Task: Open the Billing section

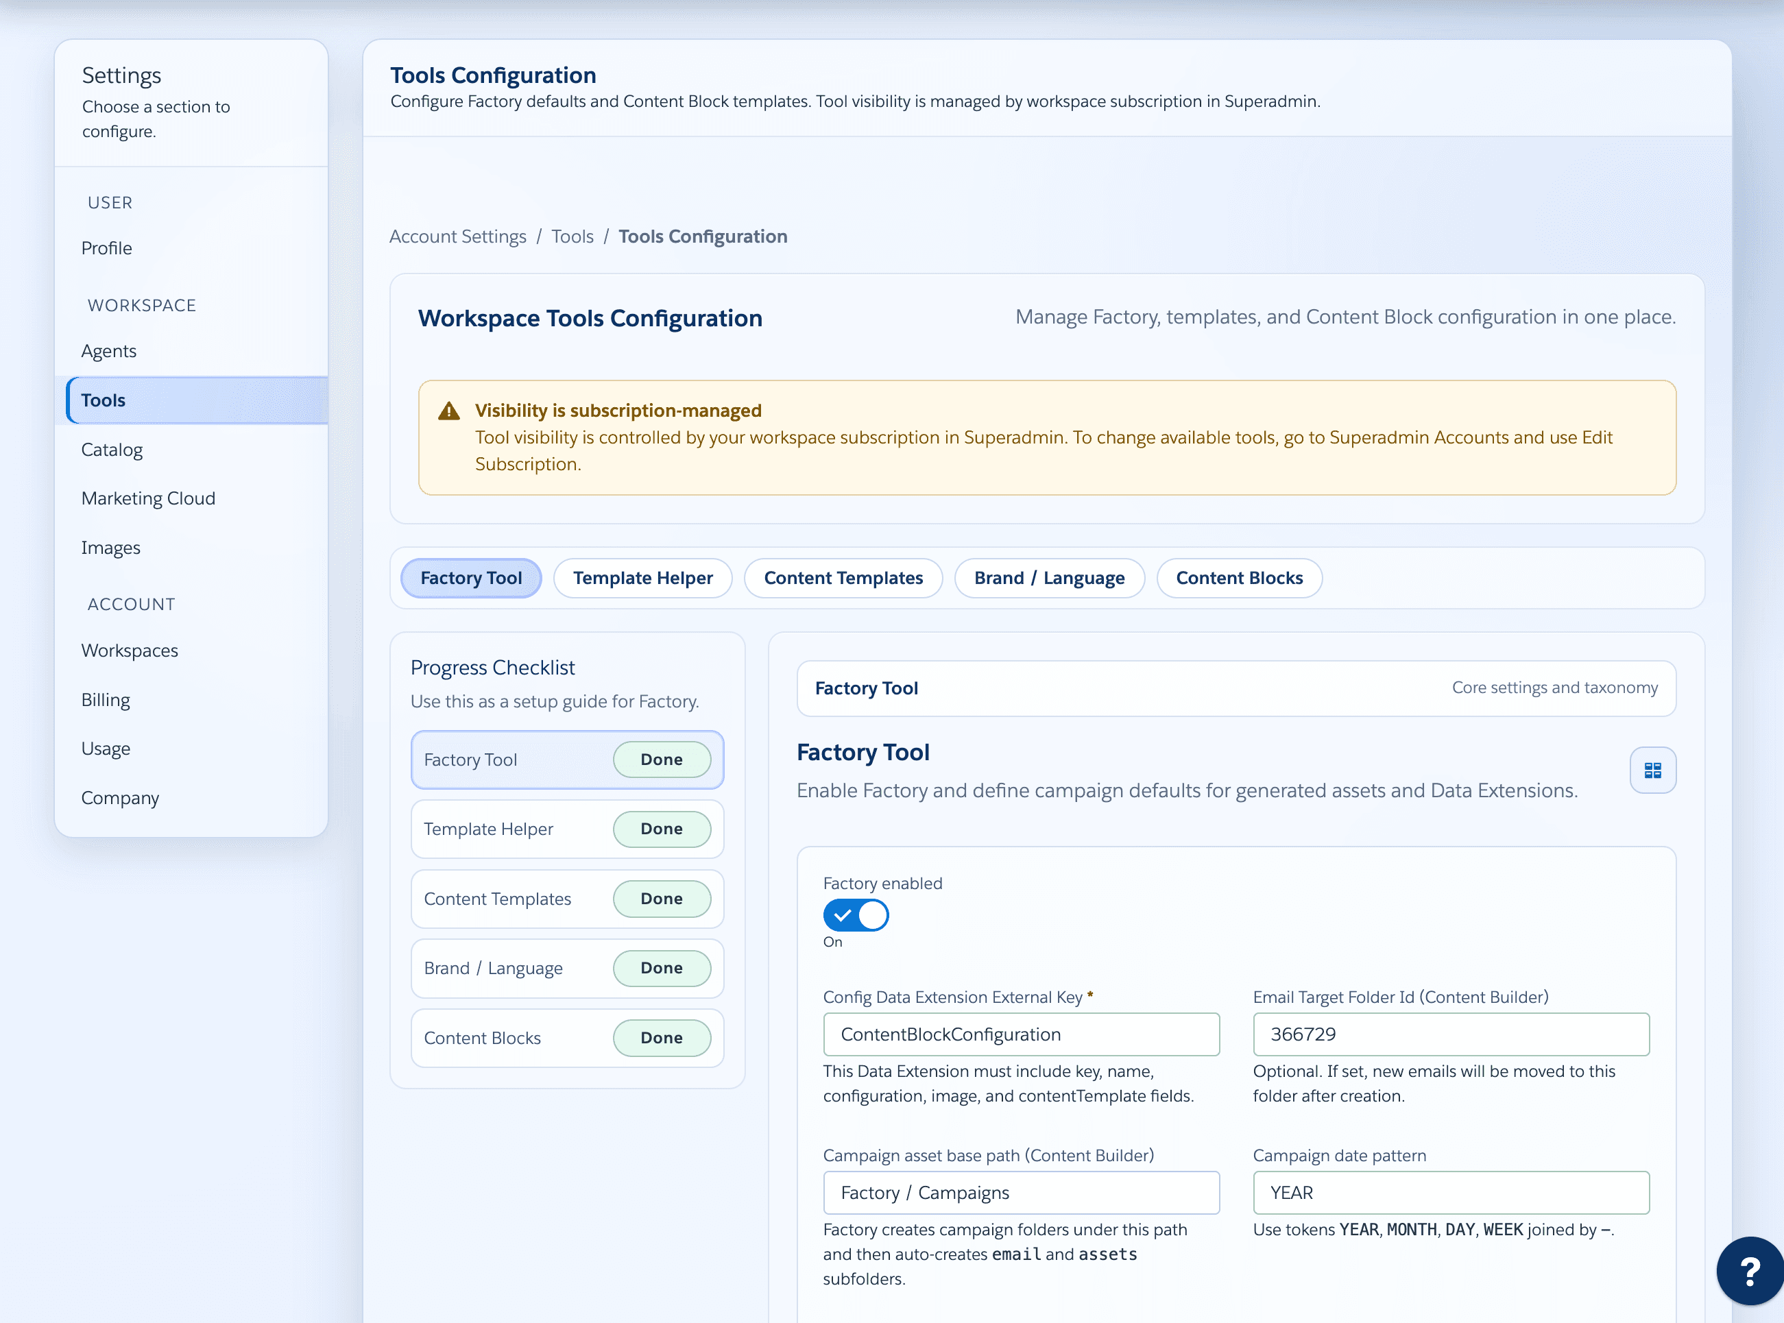Action: (191, 699)
